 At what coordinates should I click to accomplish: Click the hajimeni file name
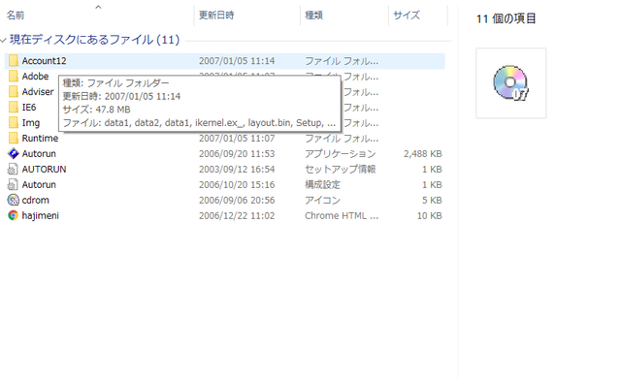pos(41,216)
